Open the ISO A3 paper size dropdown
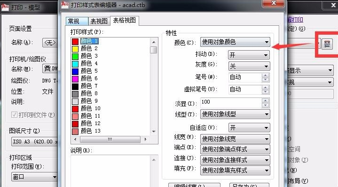 34,142
